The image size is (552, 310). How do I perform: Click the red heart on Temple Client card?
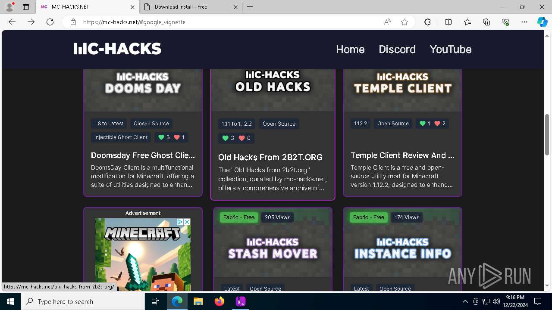click(437, 124)
